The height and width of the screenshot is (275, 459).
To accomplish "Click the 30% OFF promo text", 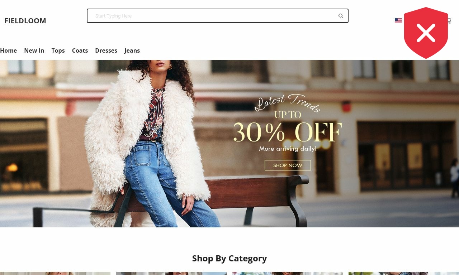I will click(288, 132).
